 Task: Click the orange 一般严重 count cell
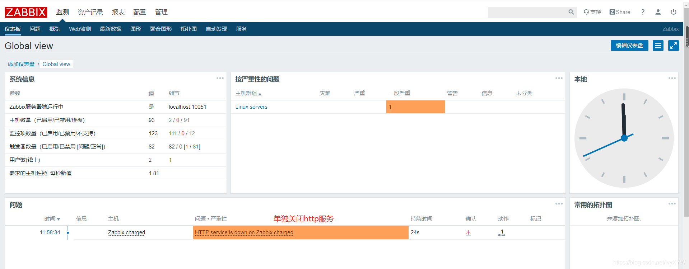tap(415, 107)
